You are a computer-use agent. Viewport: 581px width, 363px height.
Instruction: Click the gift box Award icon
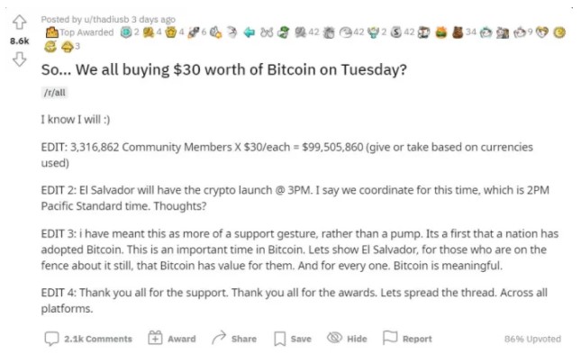point(155,338)
